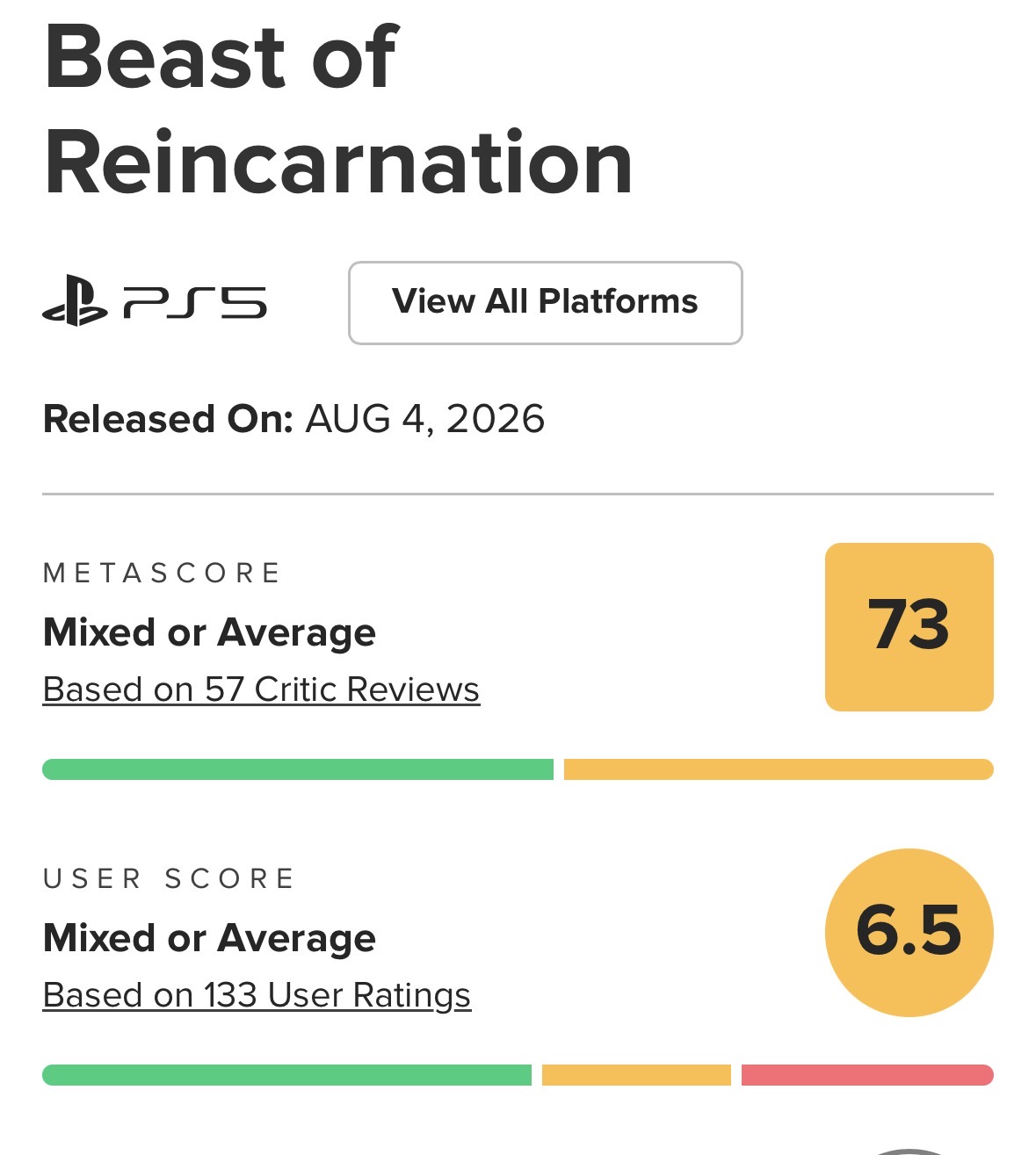
Task: Click the release date AUG 4, 2026
Action: 425,419
